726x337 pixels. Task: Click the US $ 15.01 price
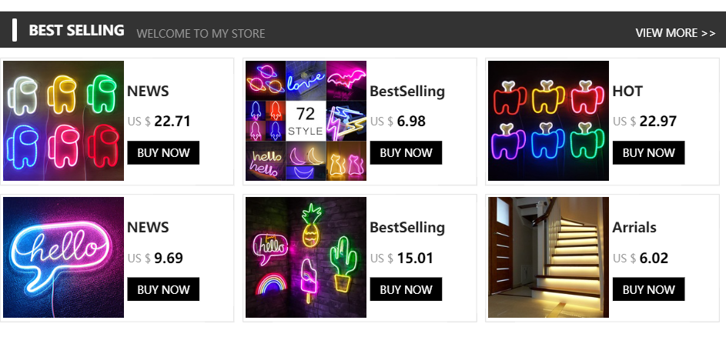(402, 258)
